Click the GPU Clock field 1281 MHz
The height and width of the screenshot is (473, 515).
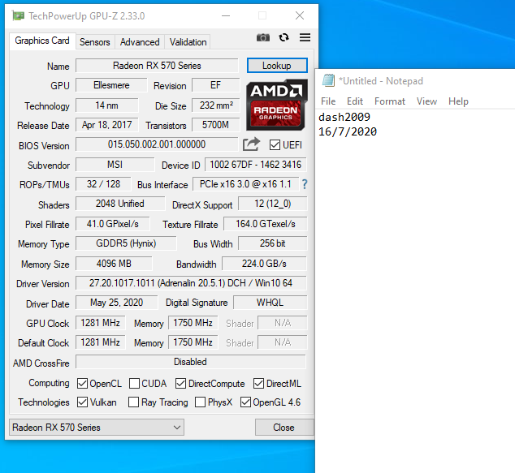101,323
